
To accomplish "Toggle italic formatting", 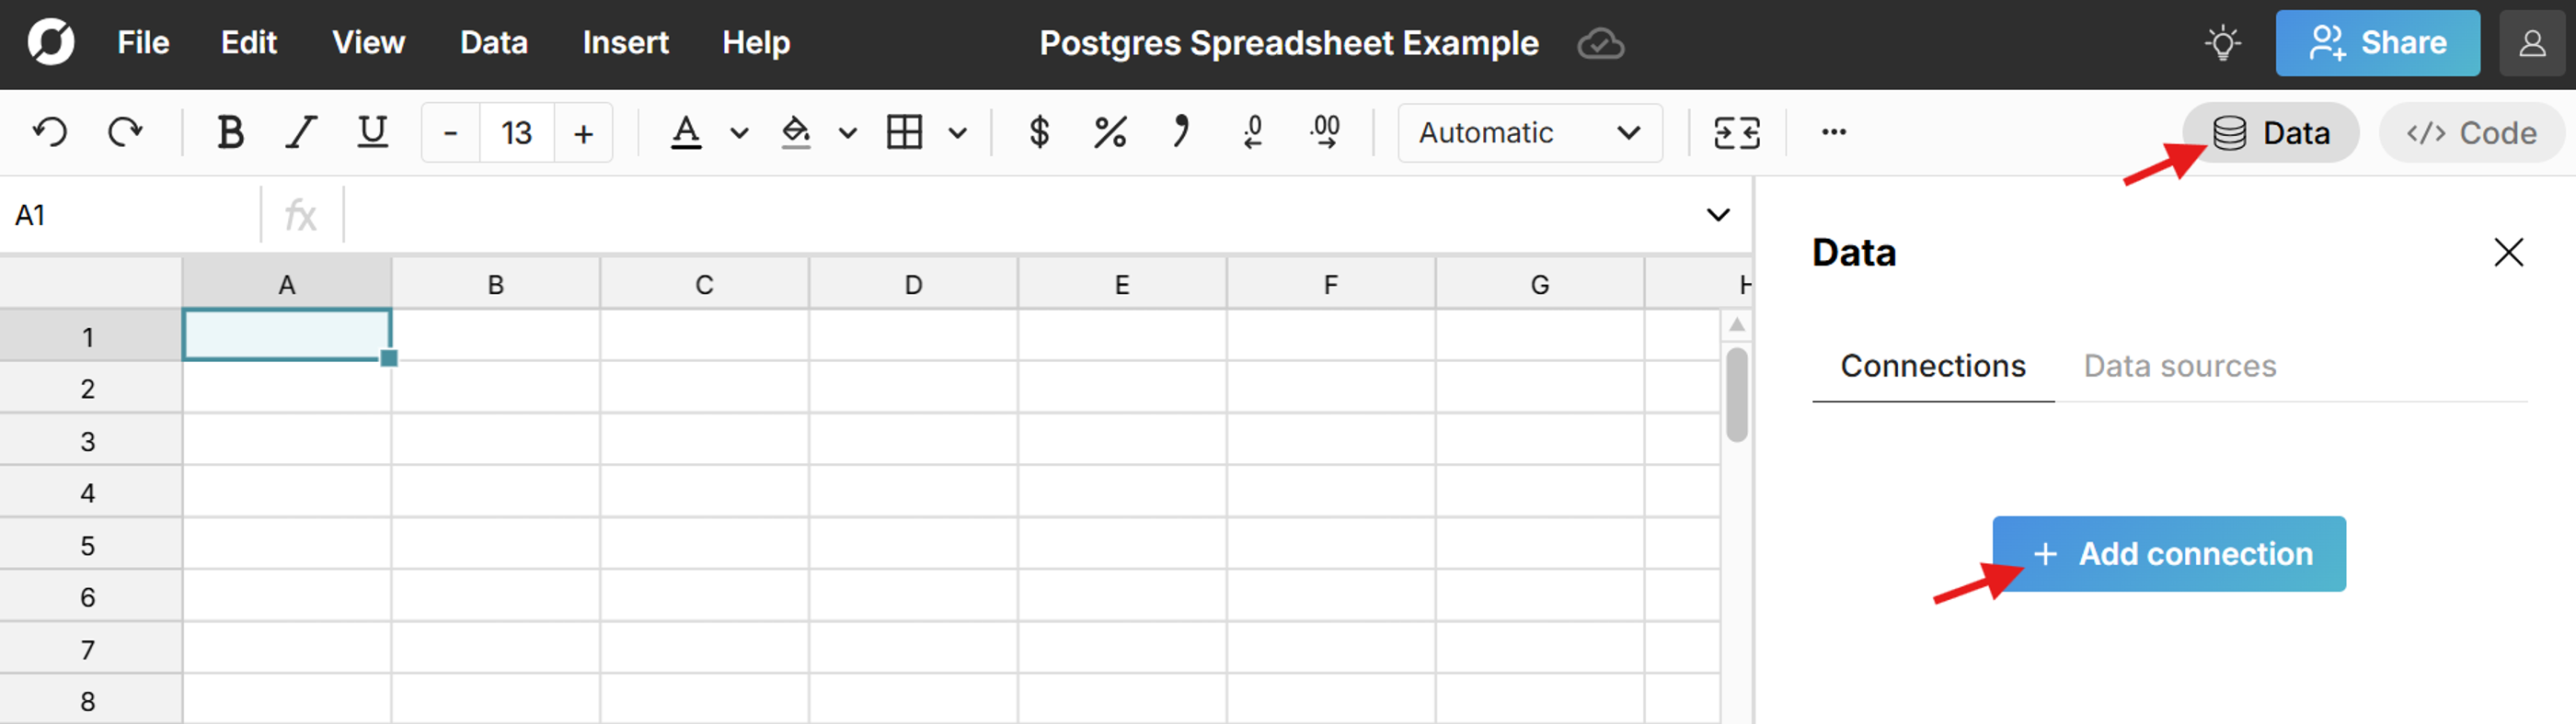I will click(x=300, y=130).
